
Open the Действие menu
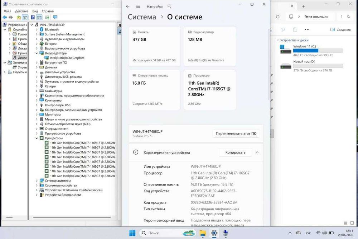pos(22,11)
